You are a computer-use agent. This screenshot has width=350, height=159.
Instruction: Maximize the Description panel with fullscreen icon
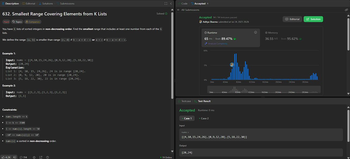pyautogui.click(x=166, y=4)
